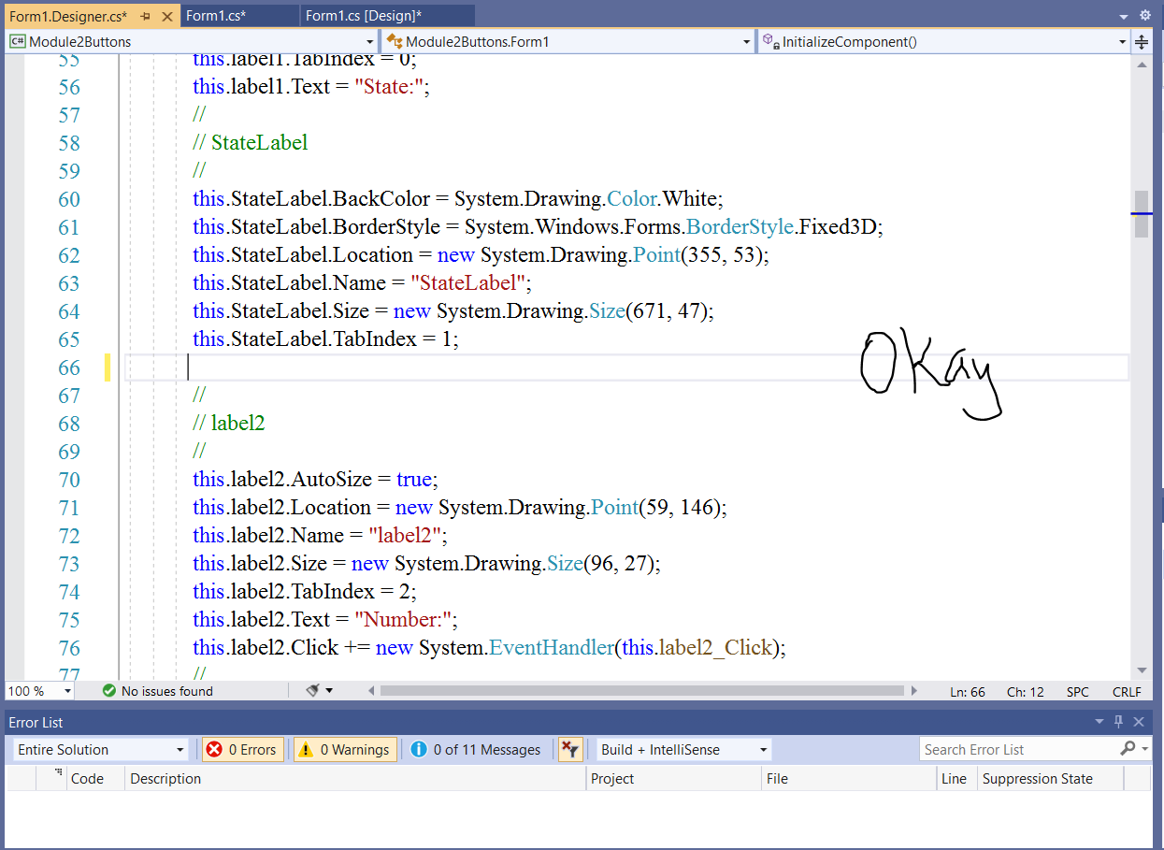This screenshot has height=850, width=1164.
Task: Toggle the 0 Errors filter
Action: (242, 749)
